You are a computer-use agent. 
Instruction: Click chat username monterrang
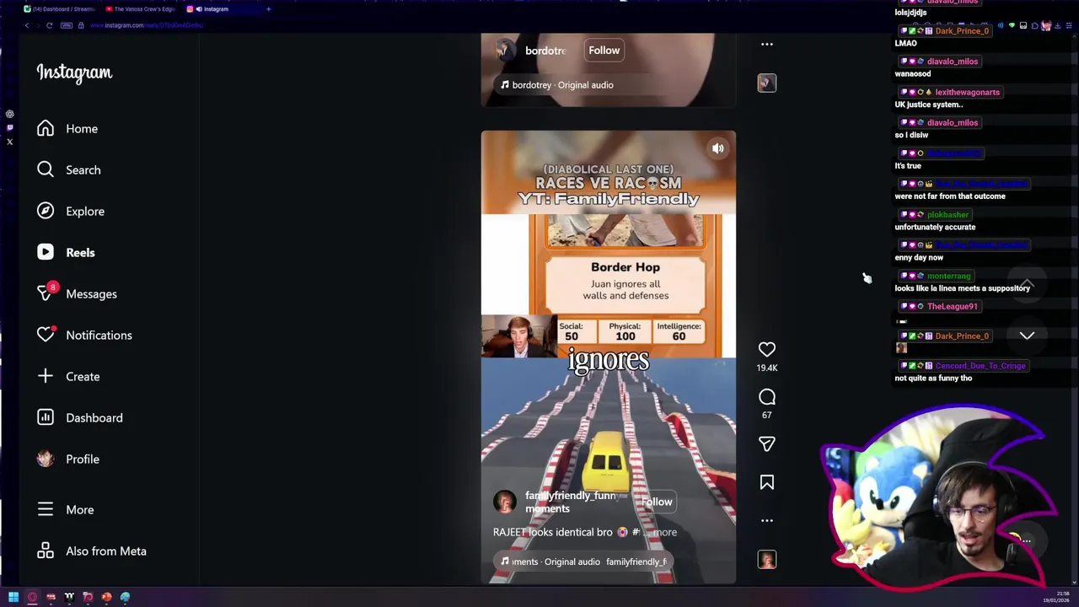[948, 276]
